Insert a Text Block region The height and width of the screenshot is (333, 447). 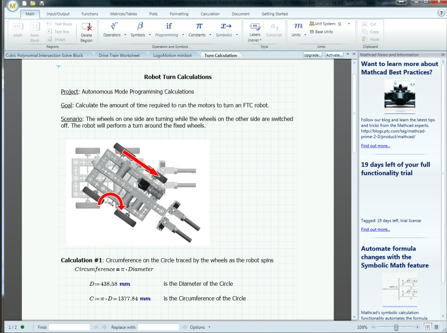click(59, 24)
